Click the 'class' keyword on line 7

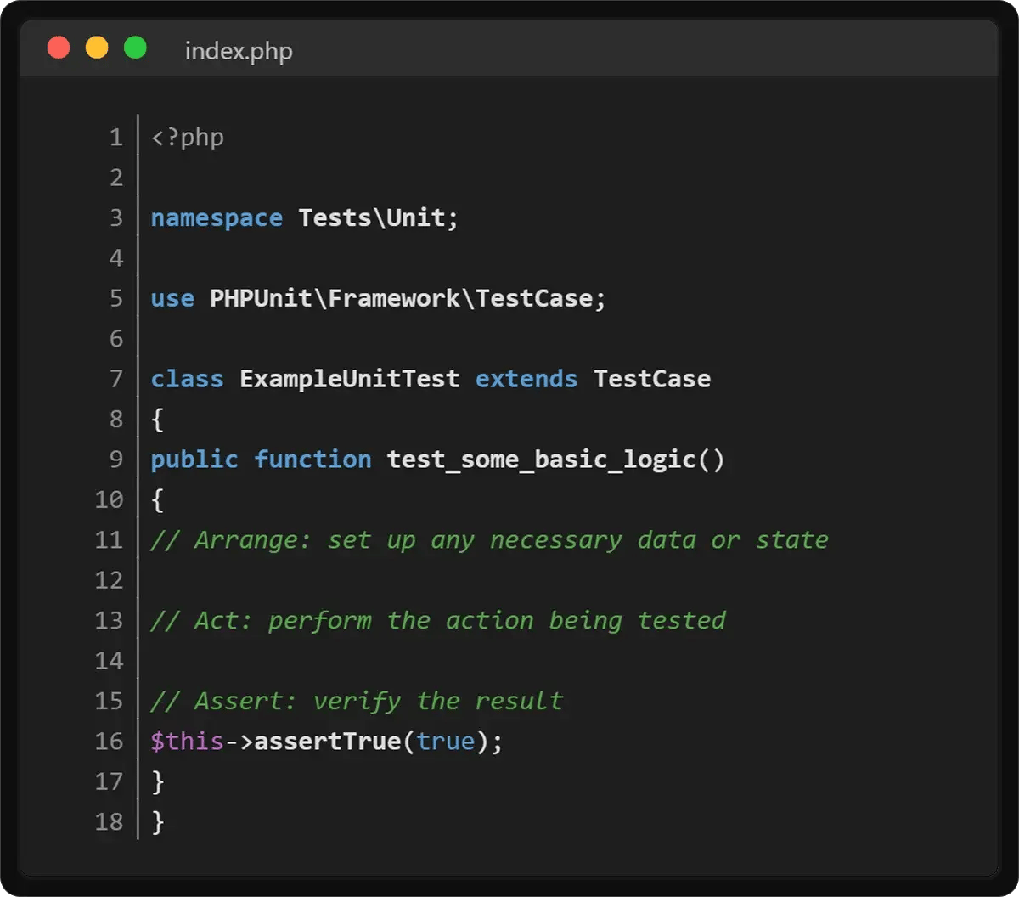(x=187, y=379)
